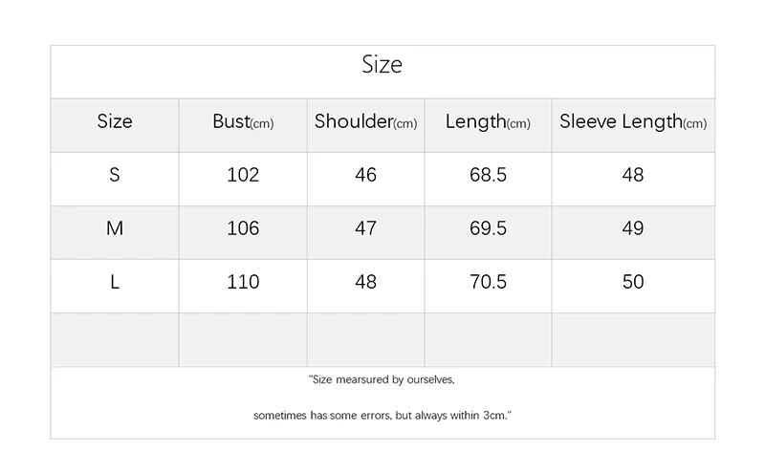Select the Sleeve Length(cm) header
765x474 pixels.
click(633, 122)
